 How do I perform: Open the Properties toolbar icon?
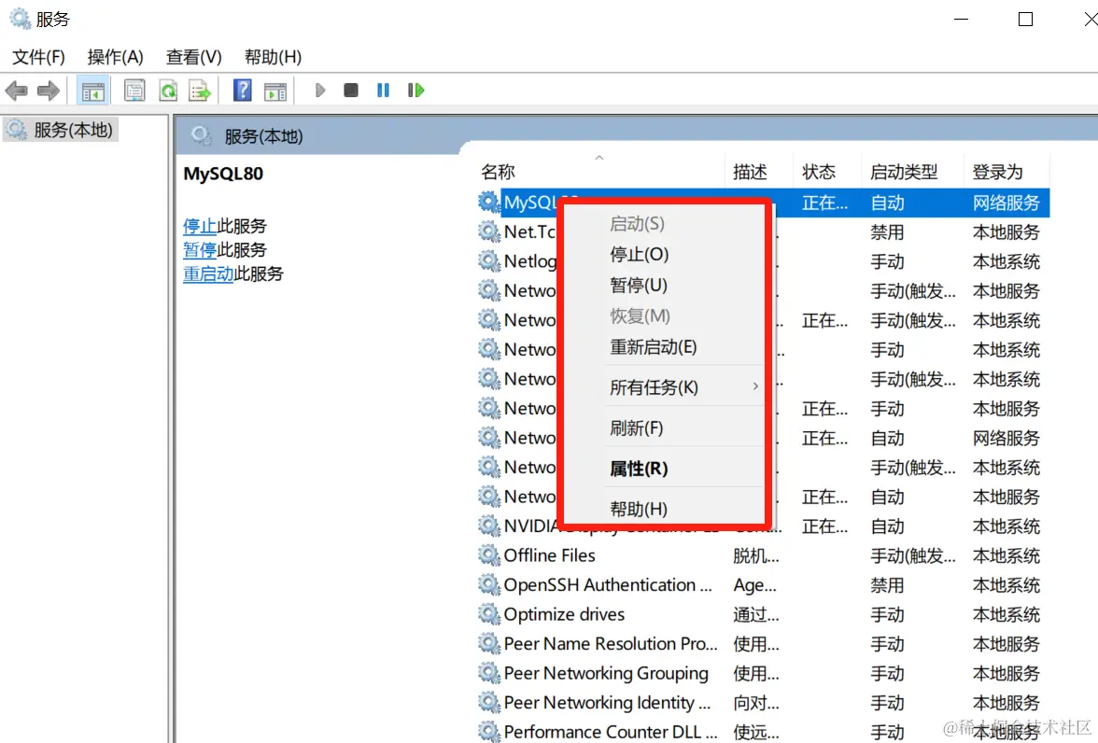(134, 91)
